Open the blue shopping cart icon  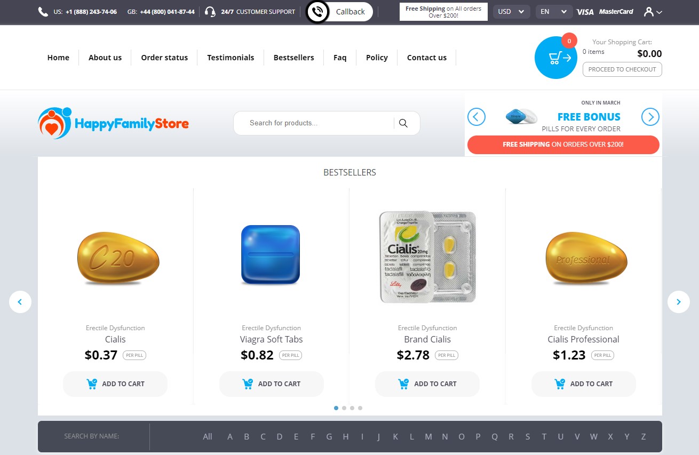click(x=556, y=58)
